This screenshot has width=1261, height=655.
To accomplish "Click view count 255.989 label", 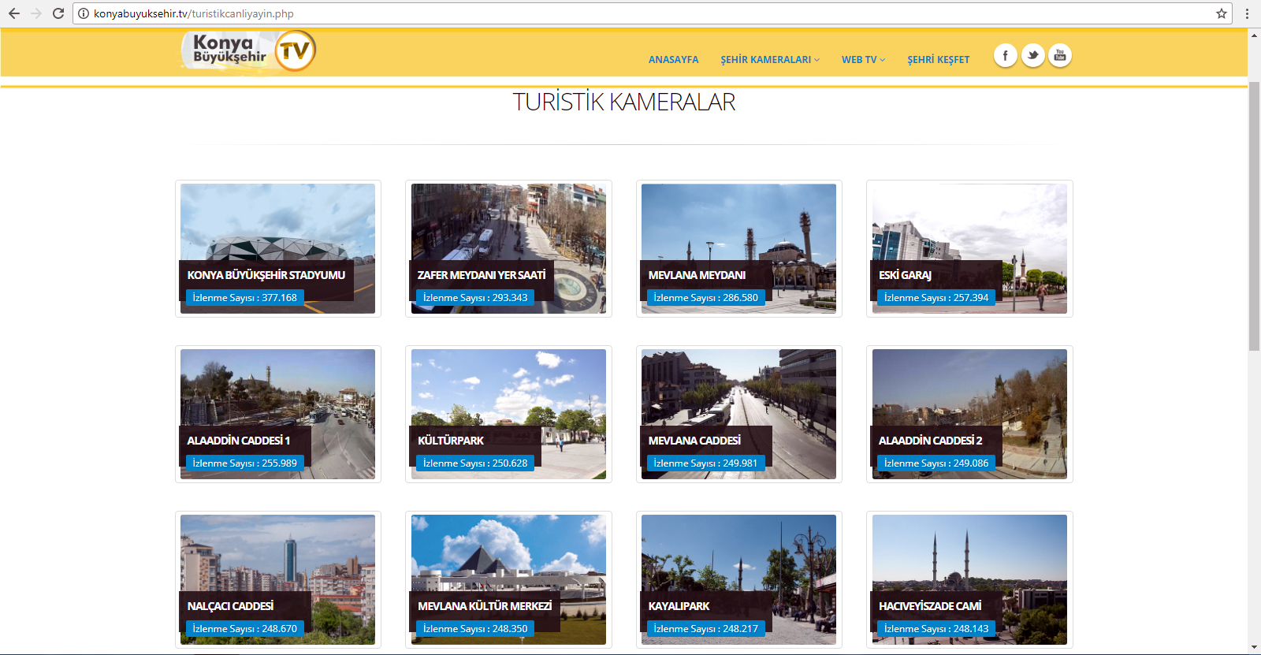I will [x=245, y=463].
